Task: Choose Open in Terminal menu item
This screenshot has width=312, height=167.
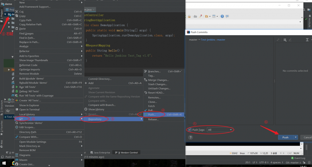Action: (49, 110)
